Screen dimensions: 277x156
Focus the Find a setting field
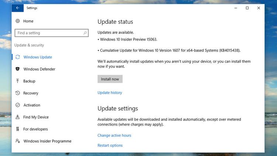(x=52, y=33)
